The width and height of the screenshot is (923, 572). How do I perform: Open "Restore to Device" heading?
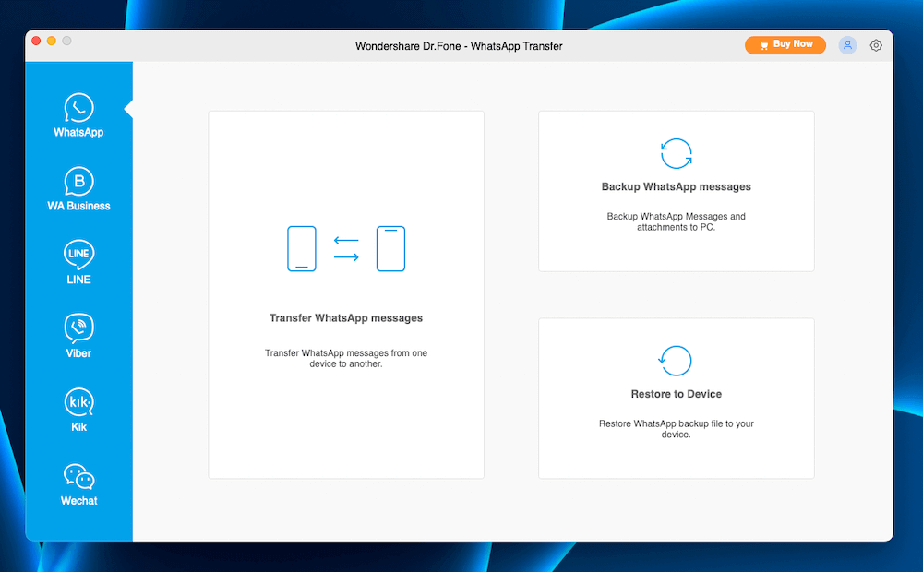coord(676,394)
